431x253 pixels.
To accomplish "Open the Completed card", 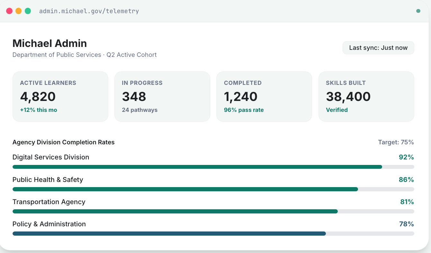I will 264,96.
